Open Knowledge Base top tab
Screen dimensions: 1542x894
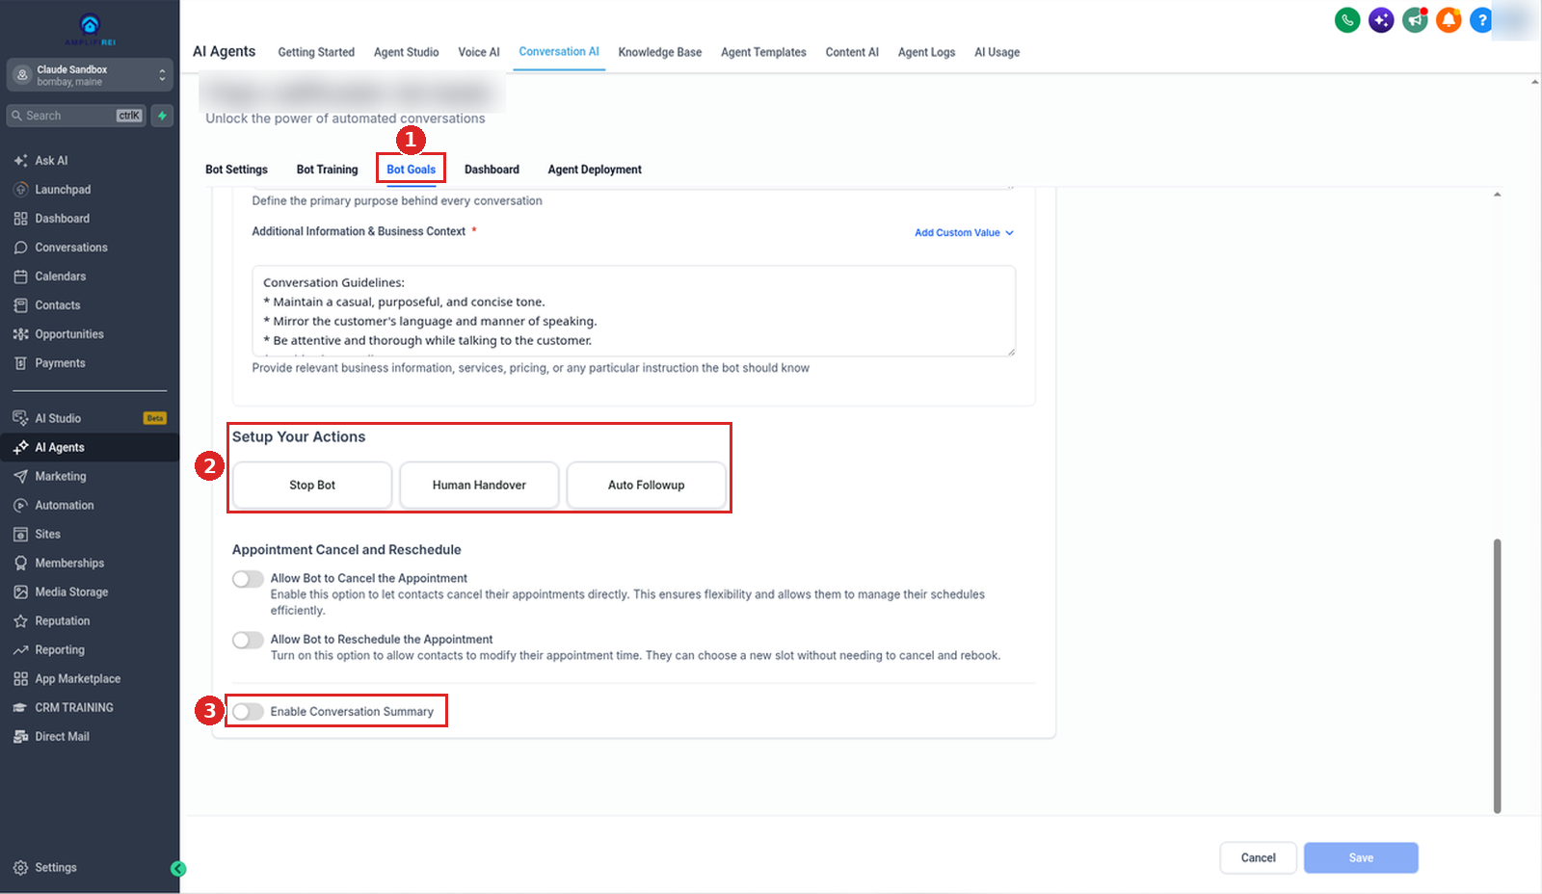(x=660, y=52)
